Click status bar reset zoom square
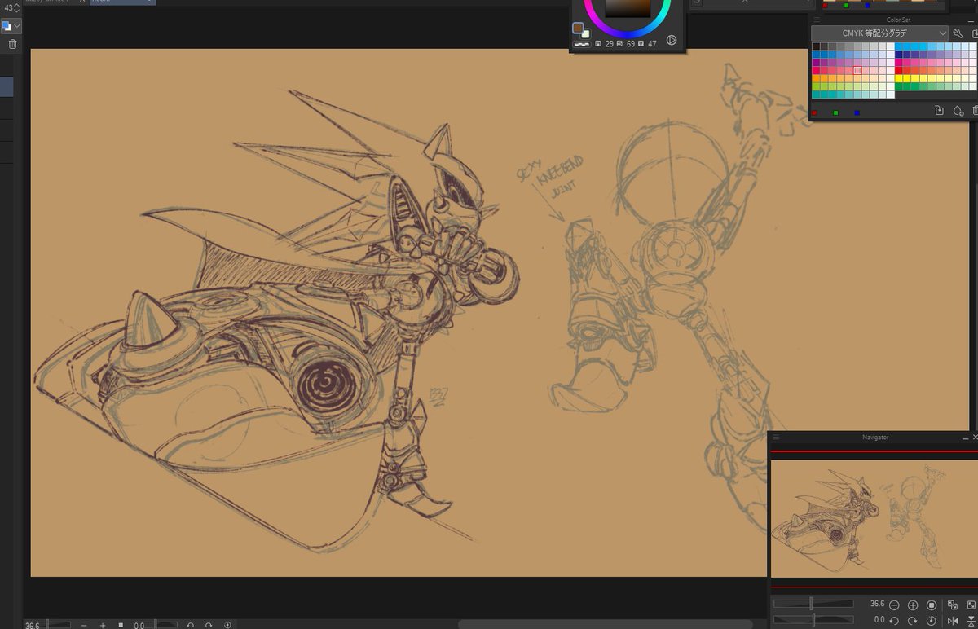Viewport: 978px width, 629px height. tap(121, 625)
